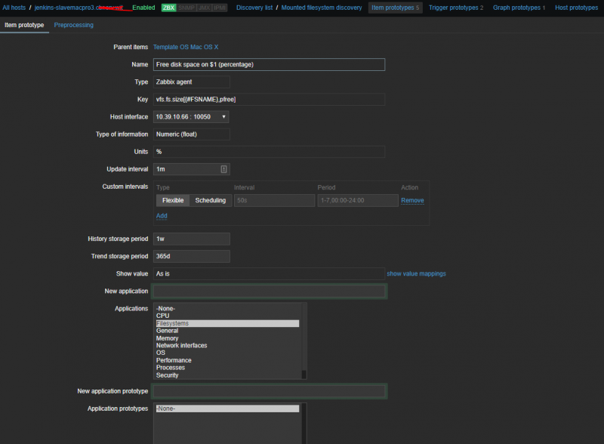Open the Host interface dropdown
The width and height of the screenshot is (604, 444).
[x=191, y=117]
